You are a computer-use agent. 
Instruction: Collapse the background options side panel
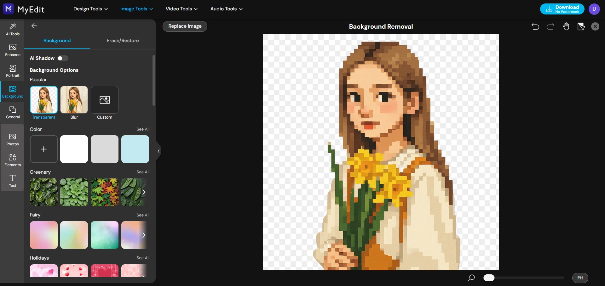point(158,151)
